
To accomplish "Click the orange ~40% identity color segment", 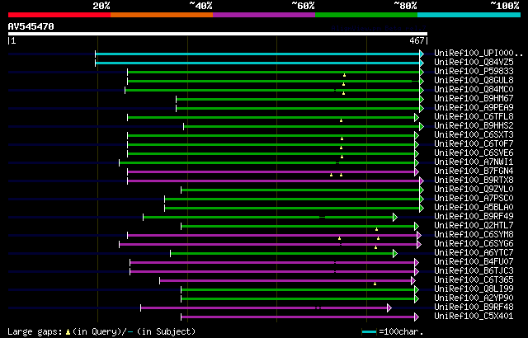I will (x=162, y=15).
